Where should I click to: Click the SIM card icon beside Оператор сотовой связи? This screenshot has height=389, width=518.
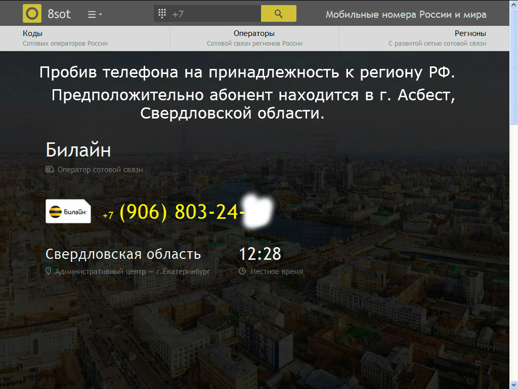coord(50,169)
